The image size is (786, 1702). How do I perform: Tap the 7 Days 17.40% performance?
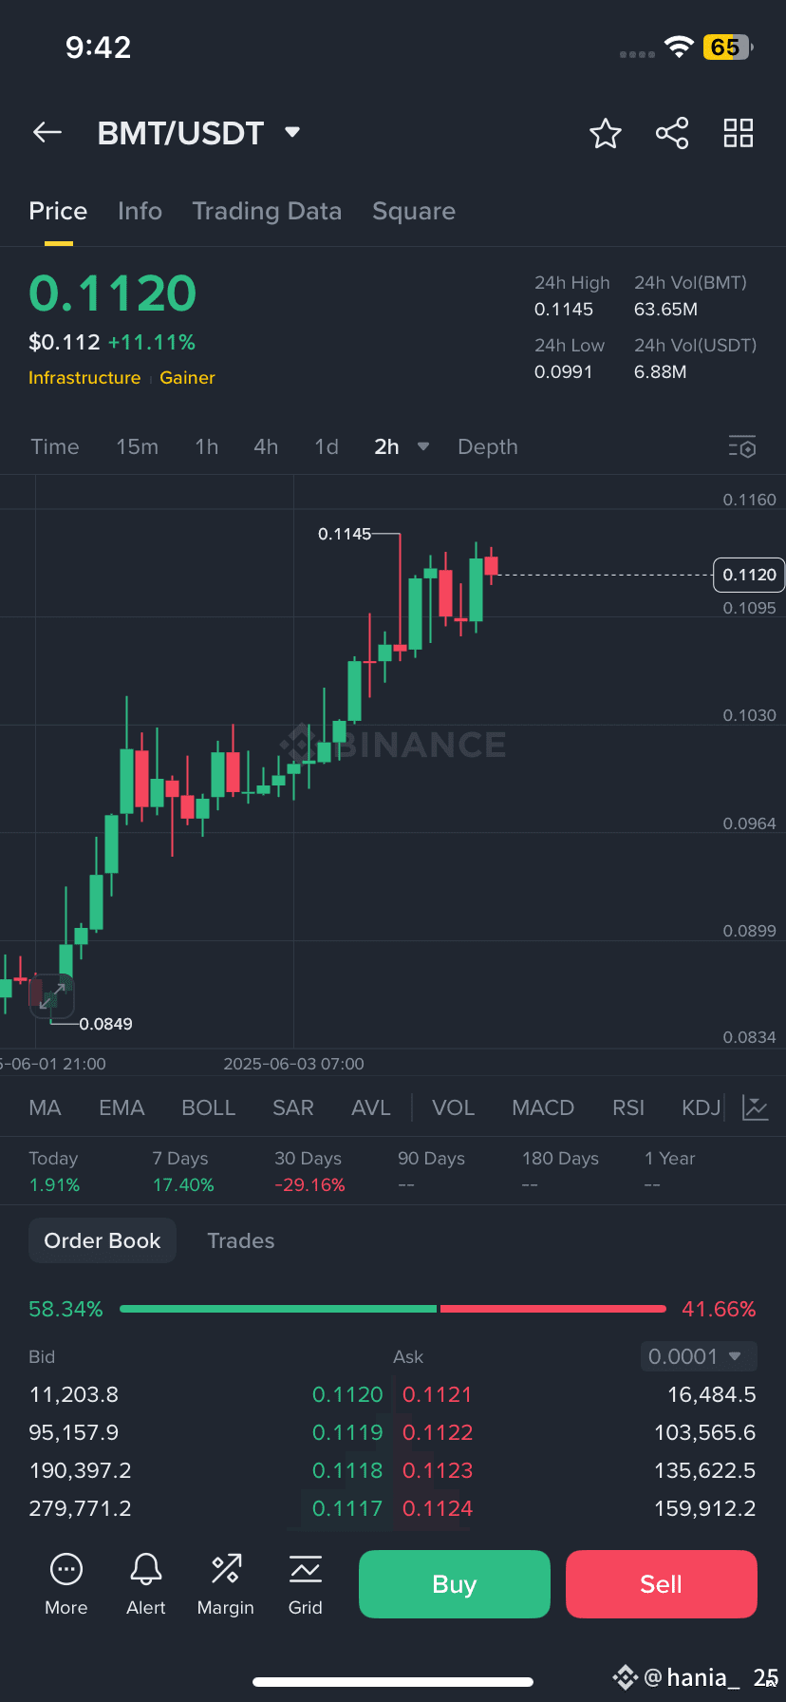click(183, 1172)
